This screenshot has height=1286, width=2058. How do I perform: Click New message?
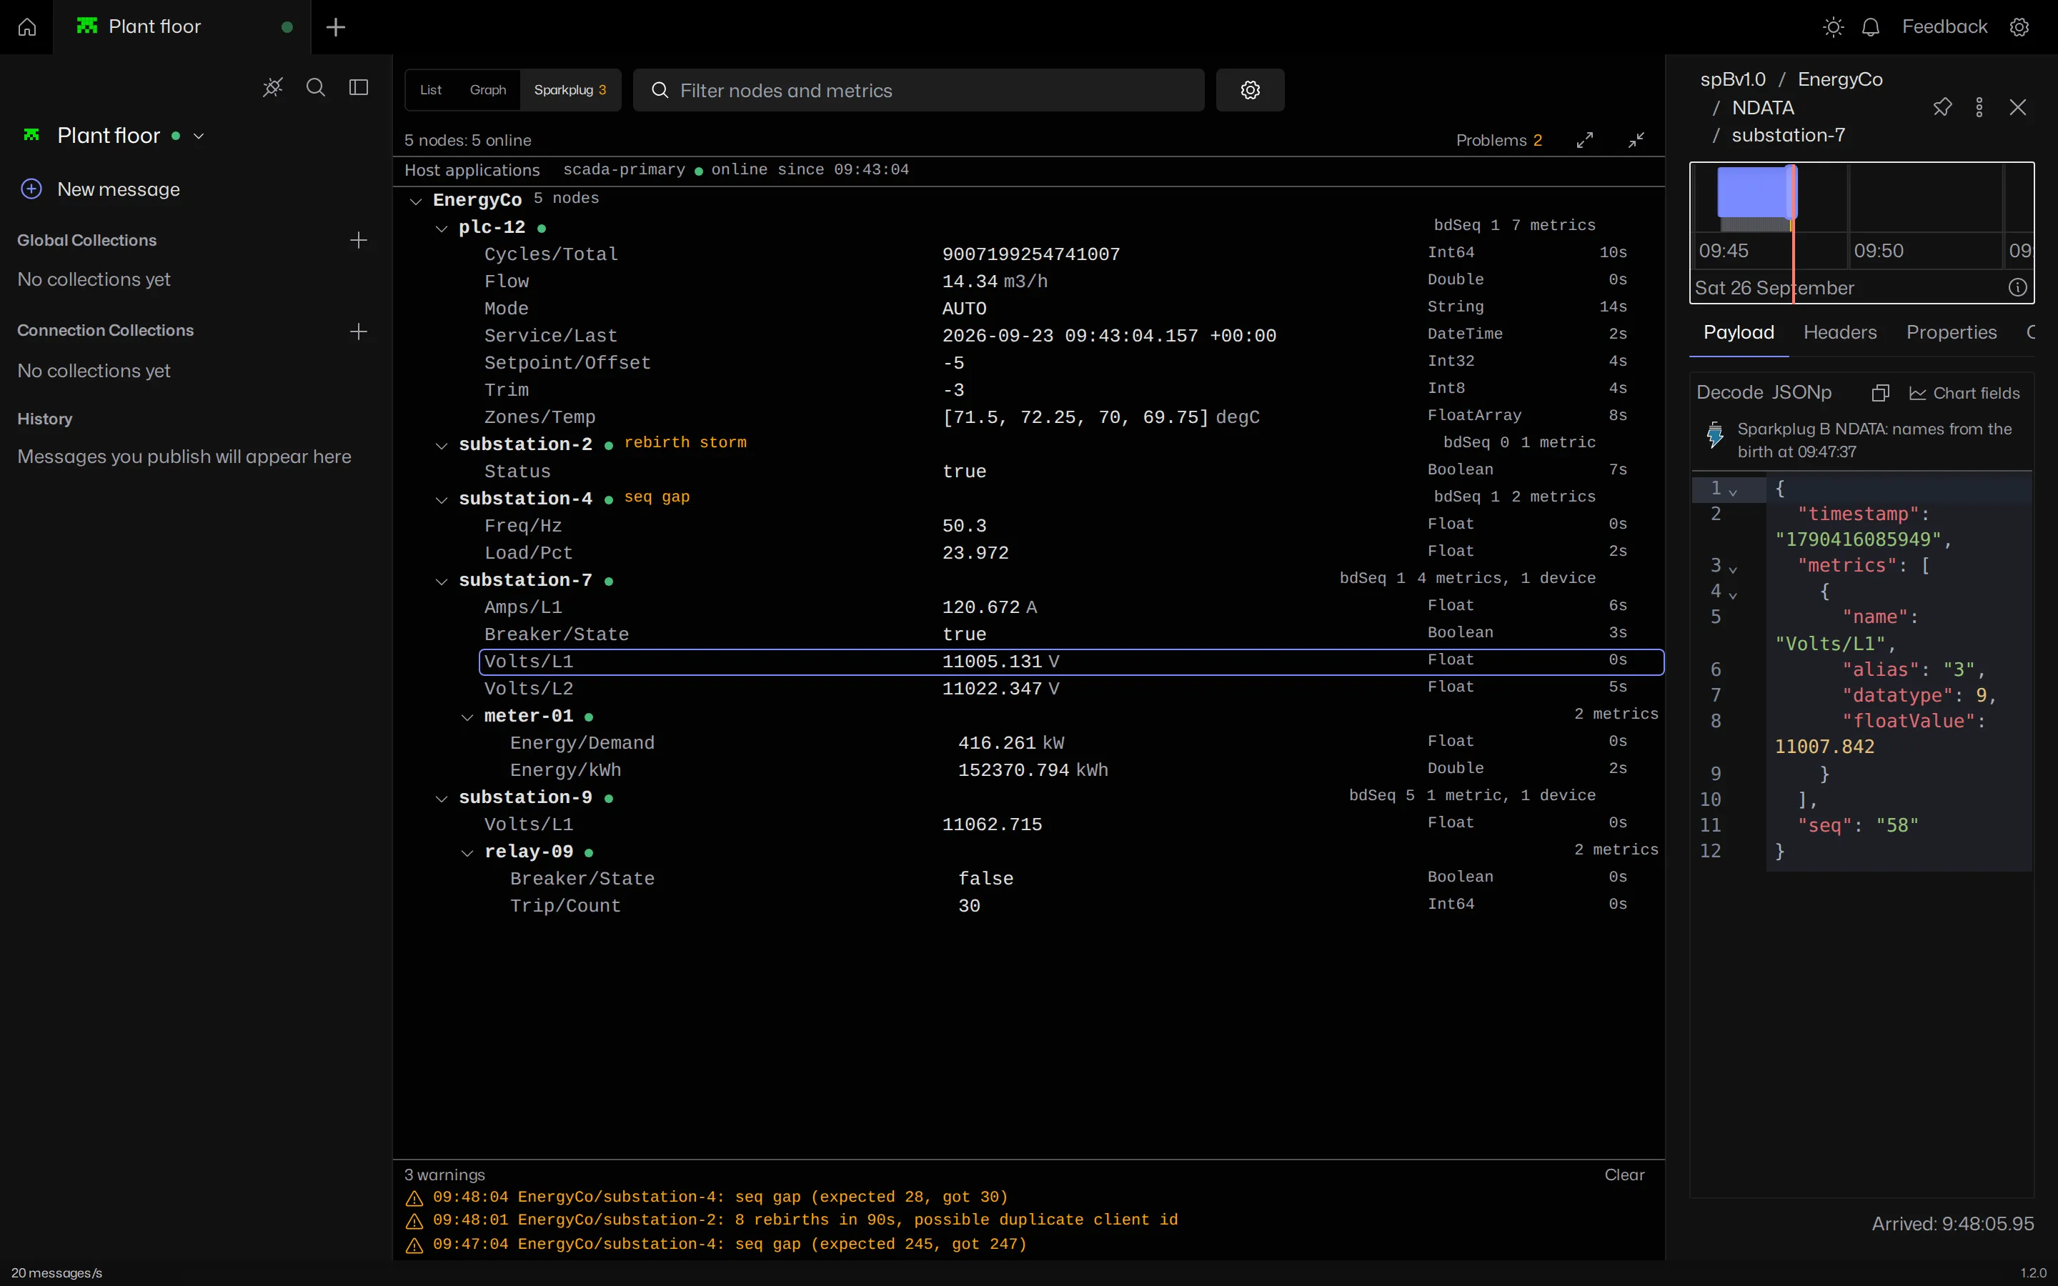100,189
